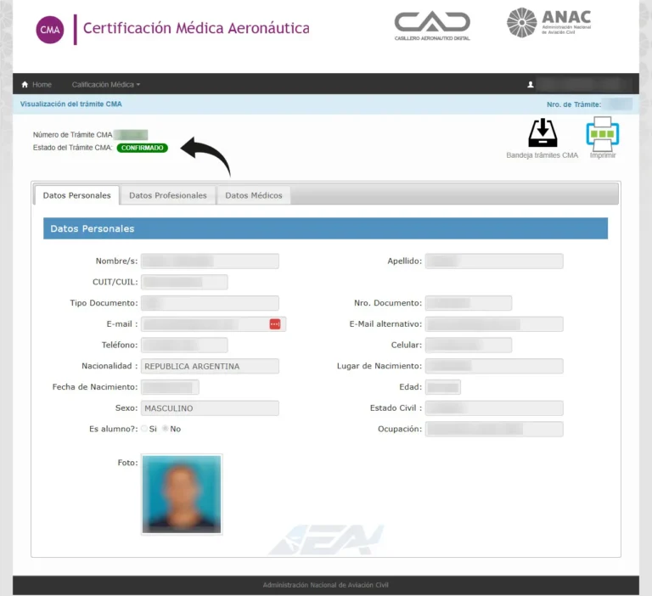The image size is (652, 596).
Task: Go to Home in navigation bar
Action: pos(37,84)
